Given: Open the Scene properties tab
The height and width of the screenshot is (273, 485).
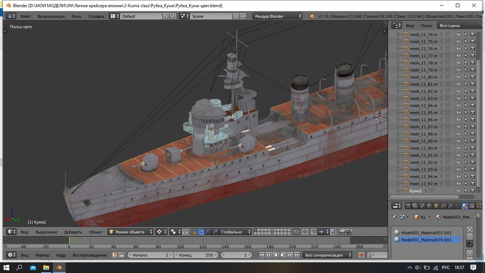Looking at the screenshot, I should click(422, 206).
